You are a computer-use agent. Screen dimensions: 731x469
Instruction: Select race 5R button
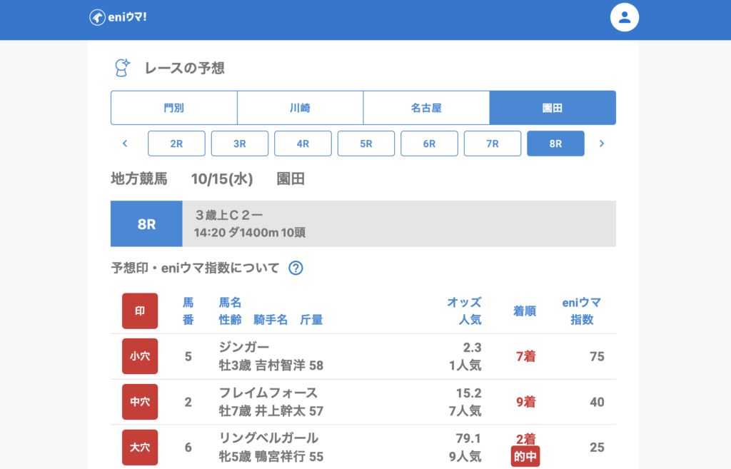366,143
